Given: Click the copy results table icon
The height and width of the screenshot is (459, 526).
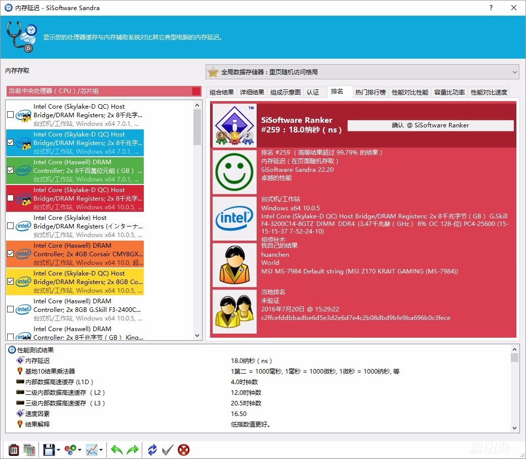Looking at the screenshot, I should click(x=29, y=449).
